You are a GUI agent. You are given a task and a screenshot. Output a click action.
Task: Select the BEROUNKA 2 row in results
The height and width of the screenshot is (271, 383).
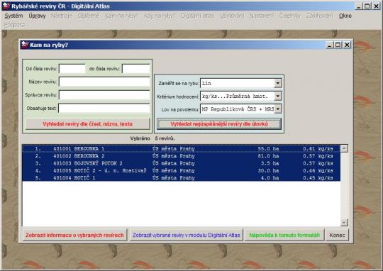(x=182, y=156)
